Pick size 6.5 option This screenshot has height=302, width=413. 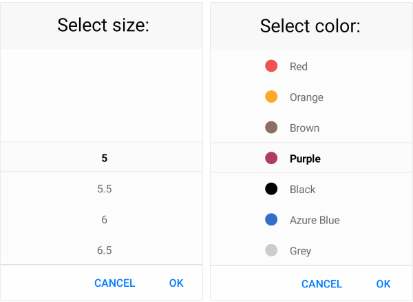[x=105, y=250]
